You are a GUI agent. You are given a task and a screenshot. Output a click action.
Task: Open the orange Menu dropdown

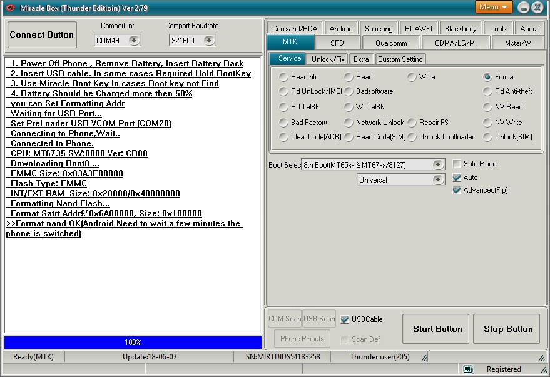493,7
